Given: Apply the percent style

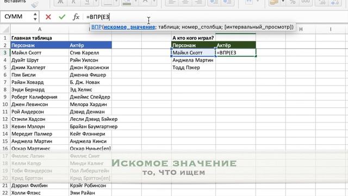Looking at the screenshot, I should 293,2.
